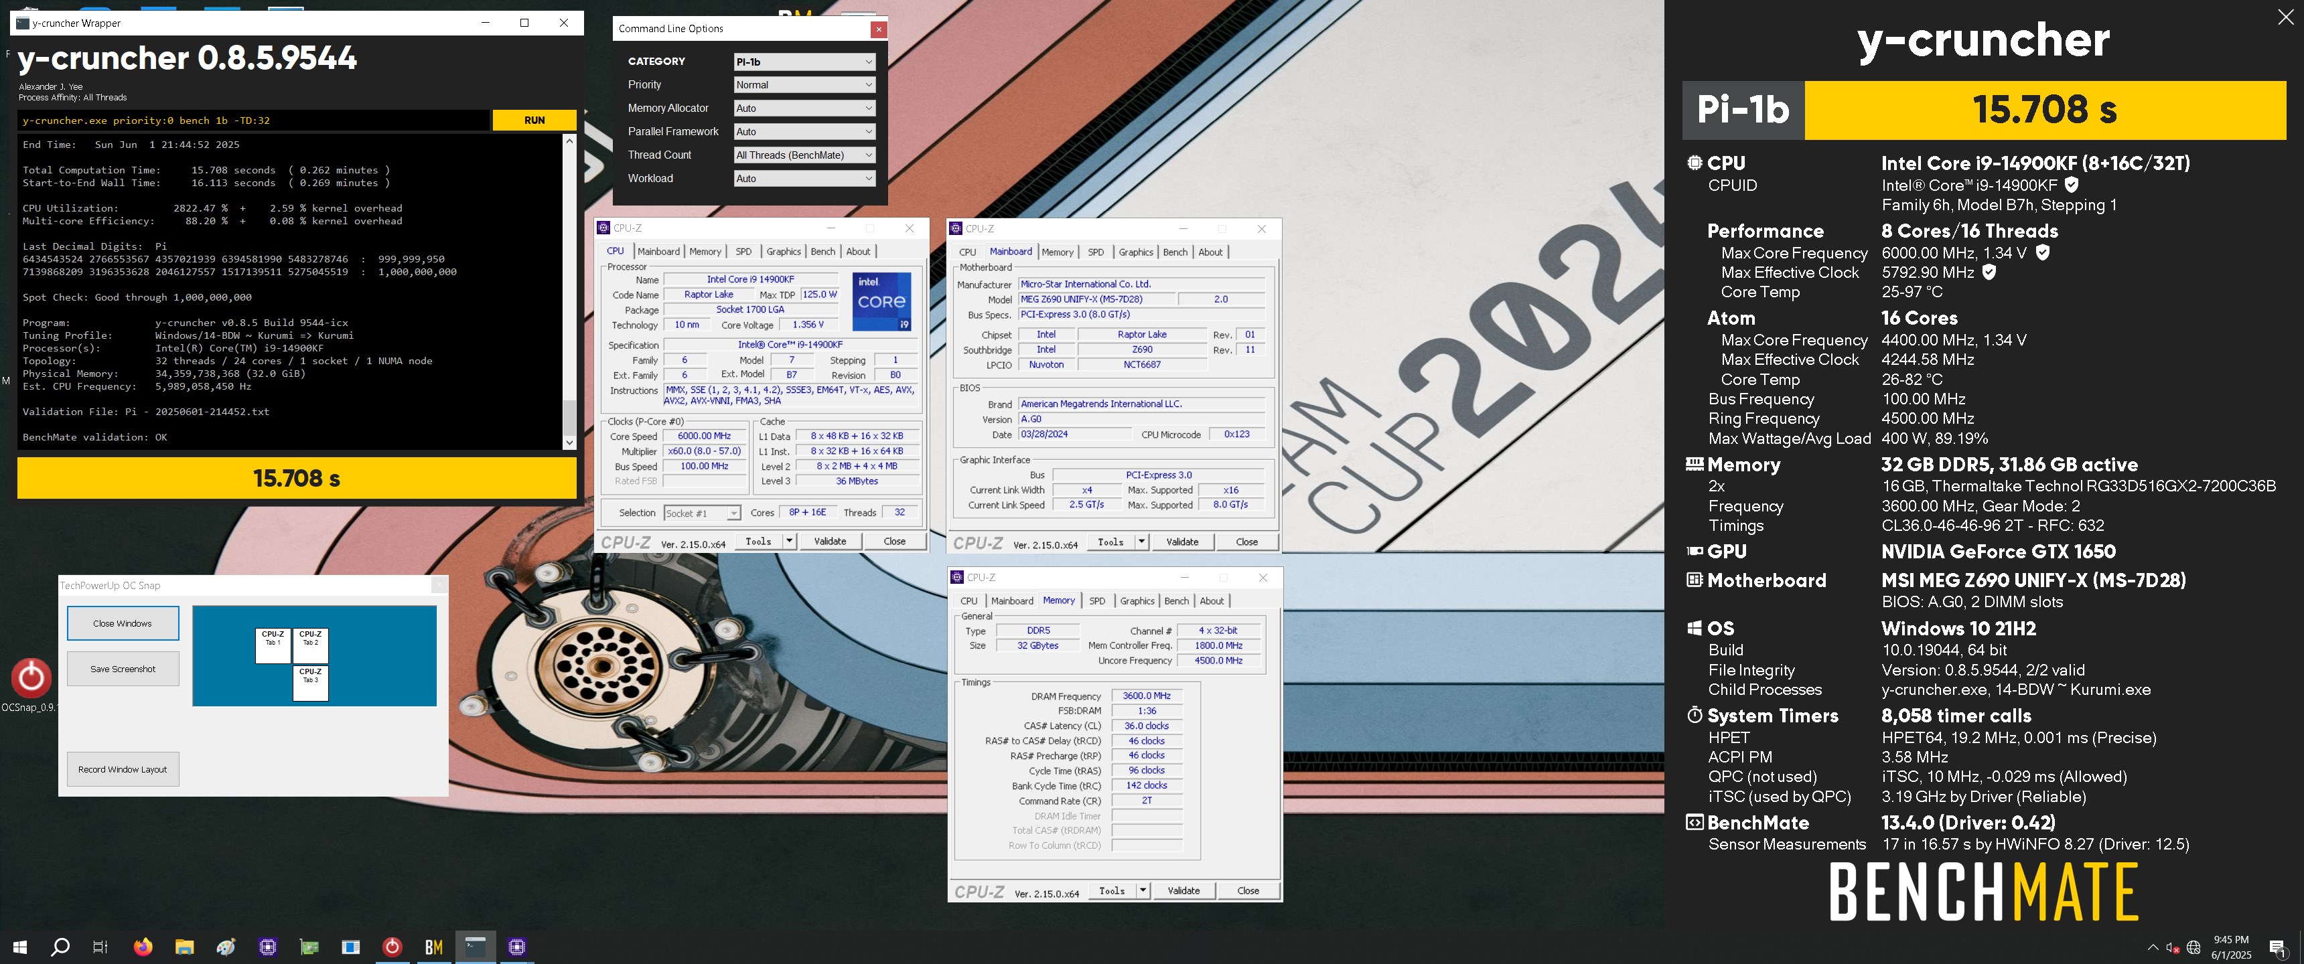2304x964 pixels.
Task: Click the taskbar clock showing 9:45 PM
Action: tap(2230, 947)
